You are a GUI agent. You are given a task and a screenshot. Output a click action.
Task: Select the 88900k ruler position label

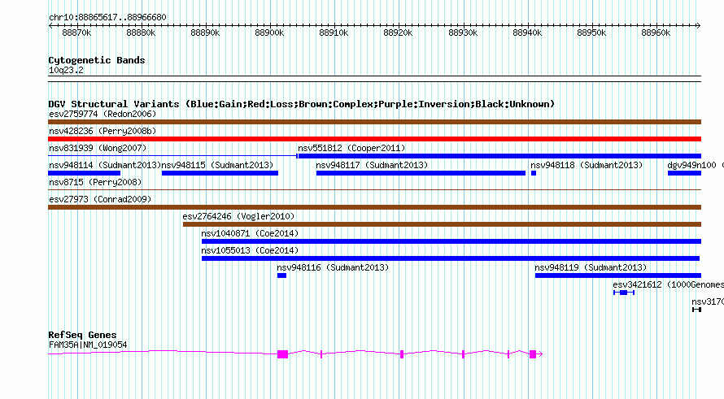tap(269, 33)
